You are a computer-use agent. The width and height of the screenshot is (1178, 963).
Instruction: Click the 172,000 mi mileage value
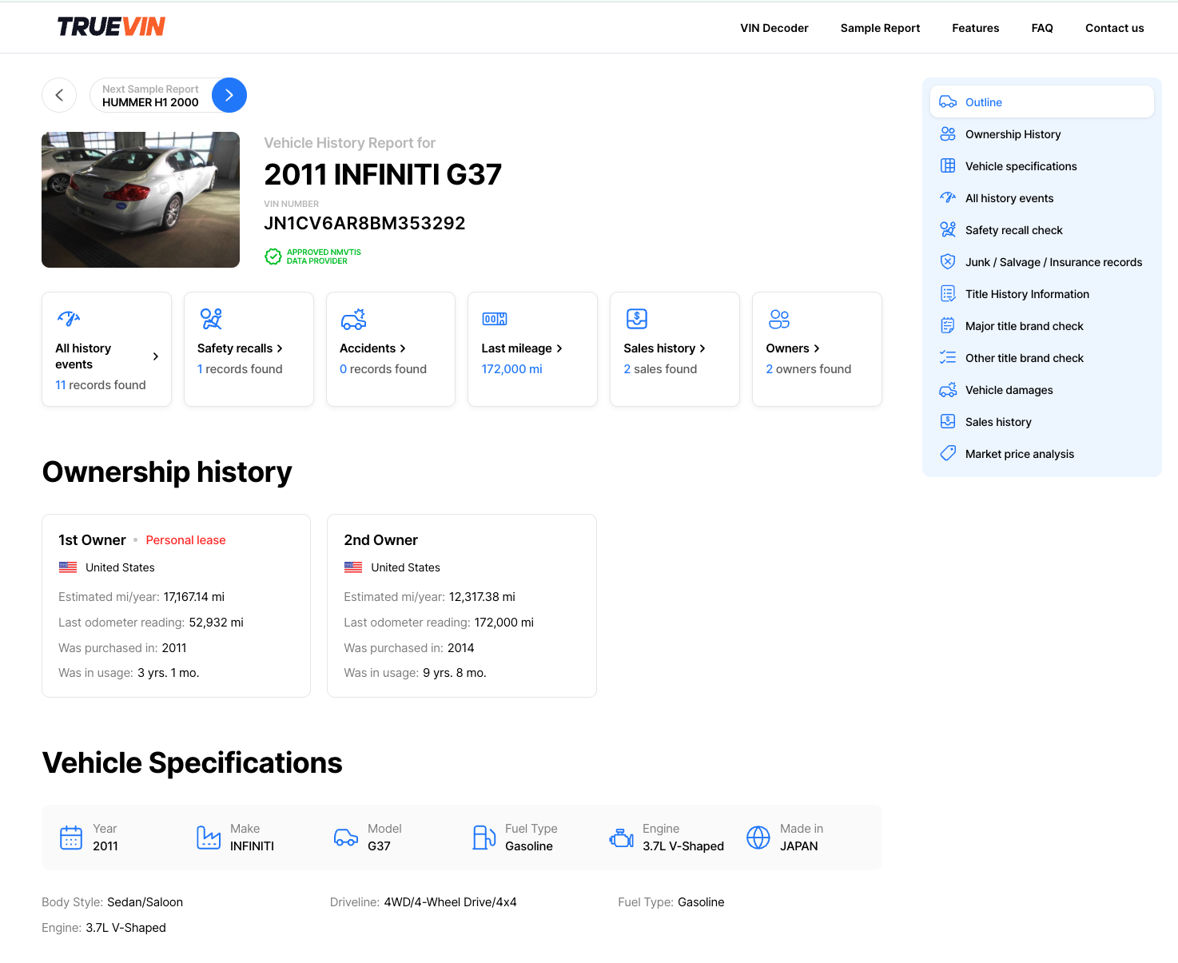[511, 369]
